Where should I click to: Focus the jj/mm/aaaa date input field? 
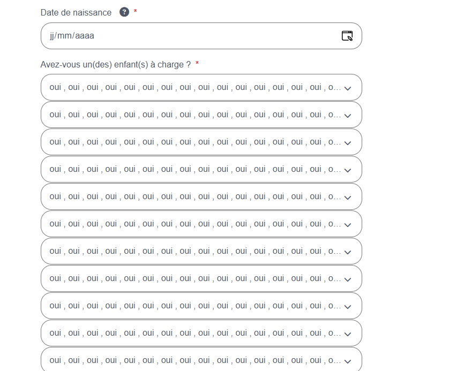click(201, 36)
